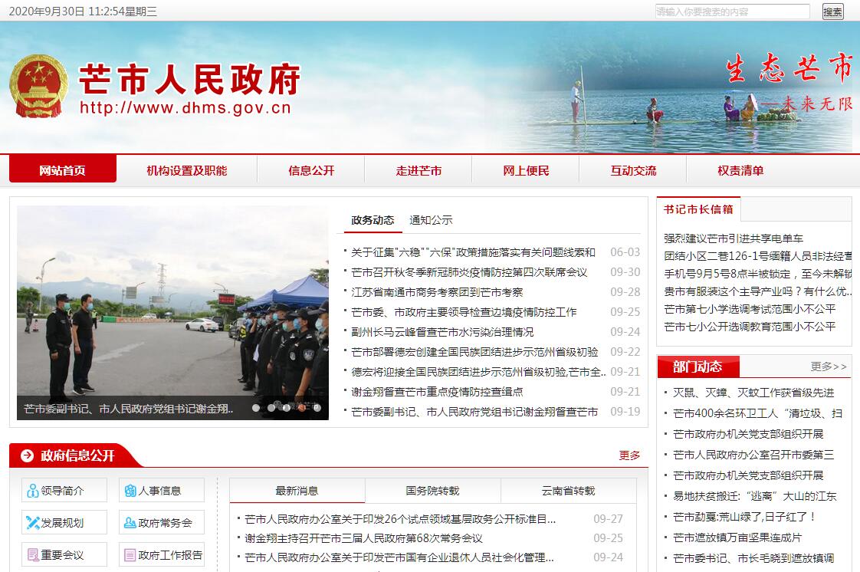Click 部门动态 section header
The image size is (860, 572).
pos(698,367)
